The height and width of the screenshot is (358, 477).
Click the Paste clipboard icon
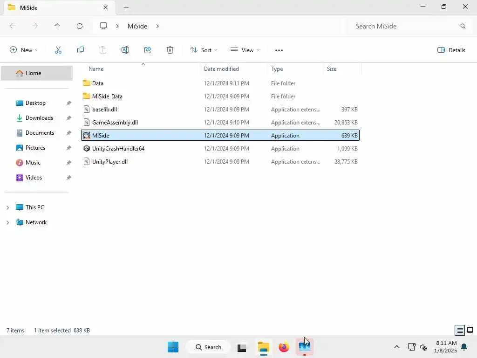103,50
